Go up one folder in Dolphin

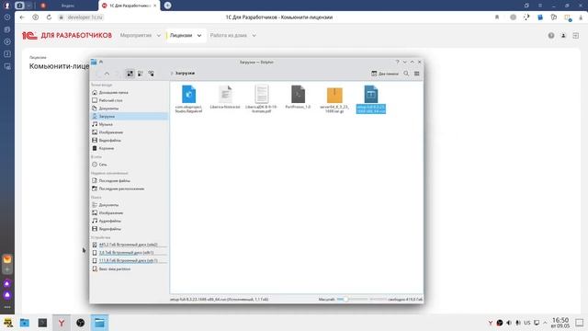(x=107, y=74)
